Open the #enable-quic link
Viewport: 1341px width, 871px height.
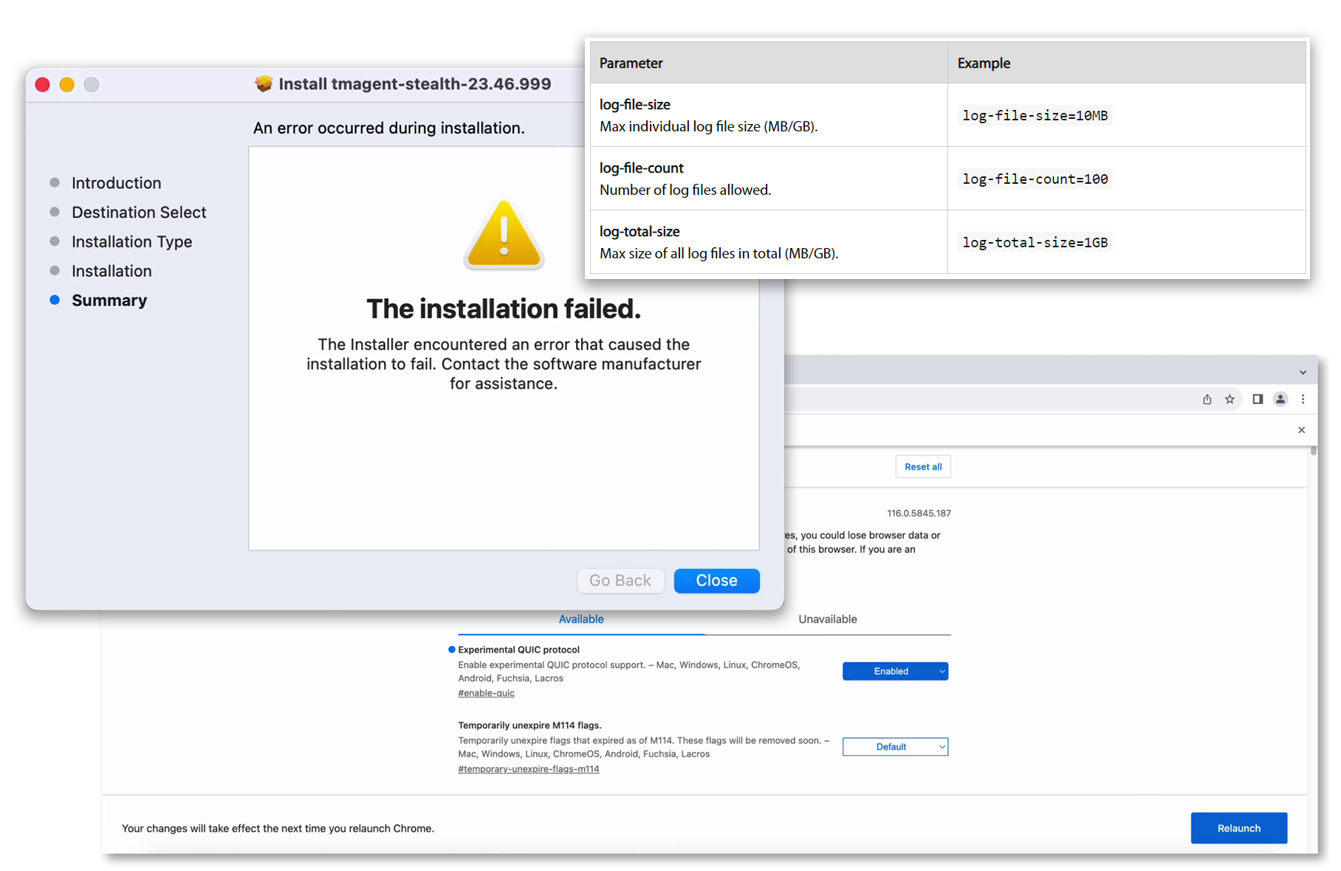(486, 693)
